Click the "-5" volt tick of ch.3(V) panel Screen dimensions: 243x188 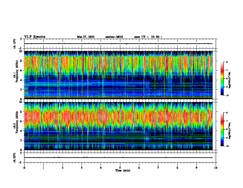pyautogui.click(x=21, y=163)
